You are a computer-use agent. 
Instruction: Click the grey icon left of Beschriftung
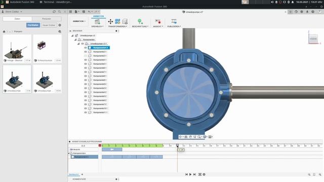coord(125,21)
